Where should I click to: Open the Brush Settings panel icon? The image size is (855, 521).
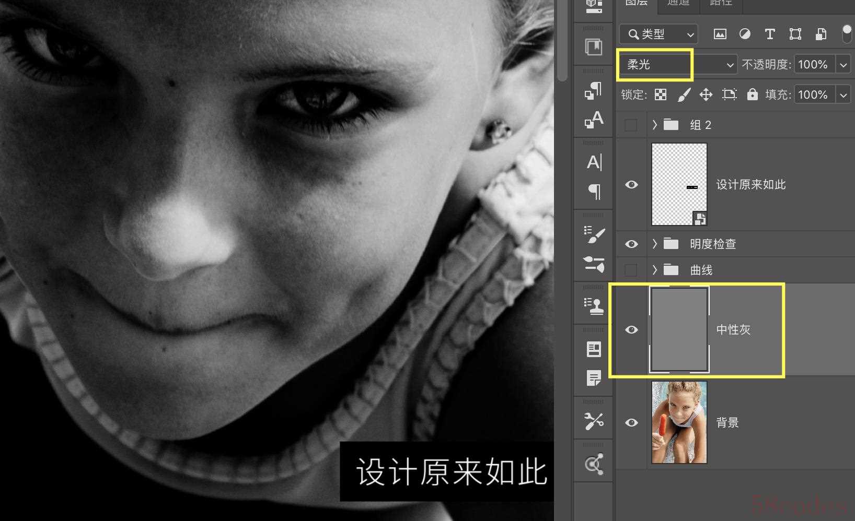pyautogui.click(x=594, y=235)
